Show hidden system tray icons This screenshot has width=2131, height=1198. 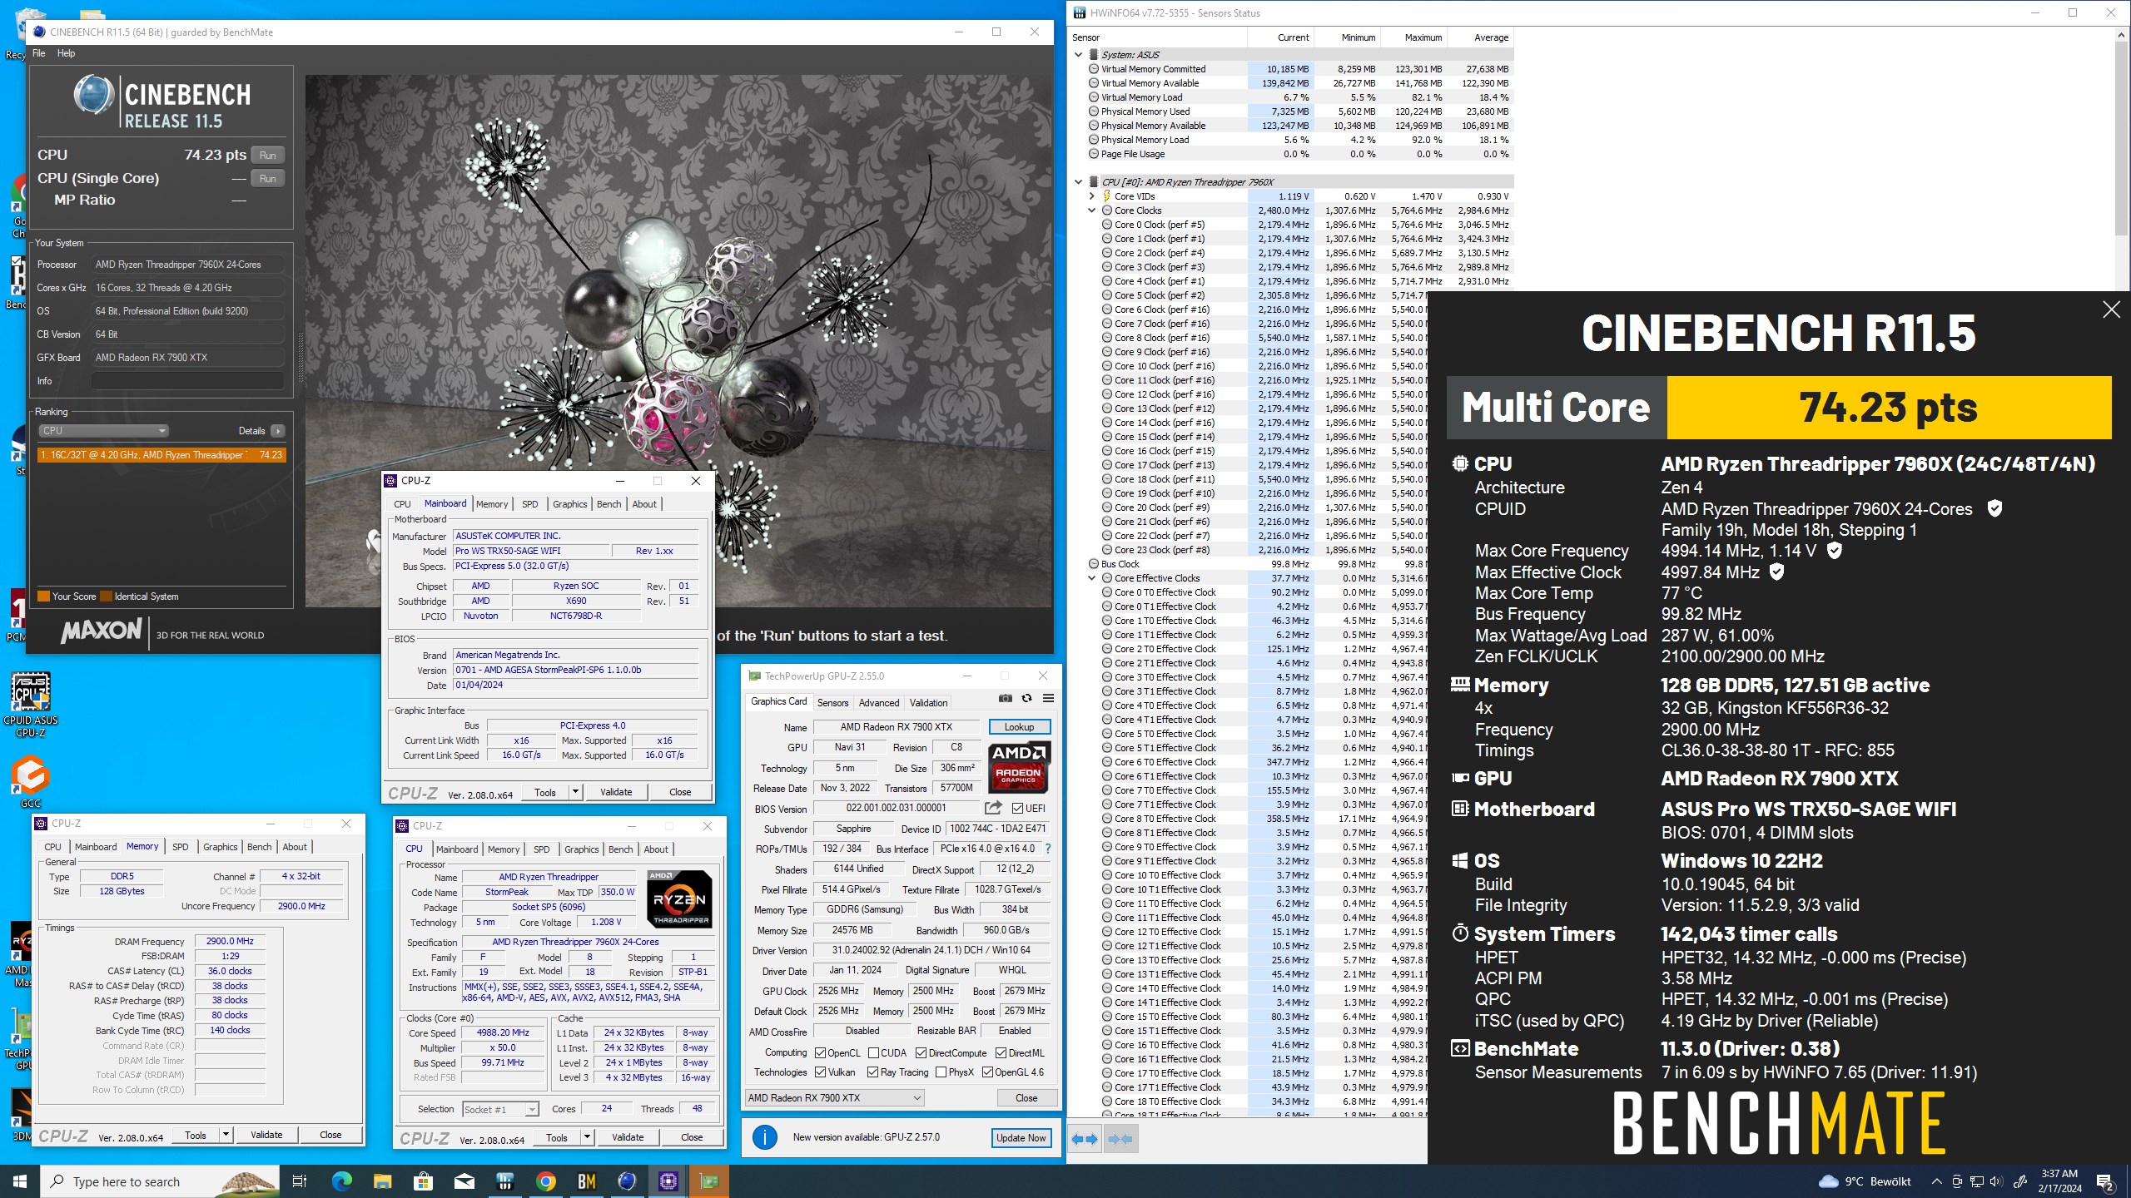(x=1936, y=1181)
